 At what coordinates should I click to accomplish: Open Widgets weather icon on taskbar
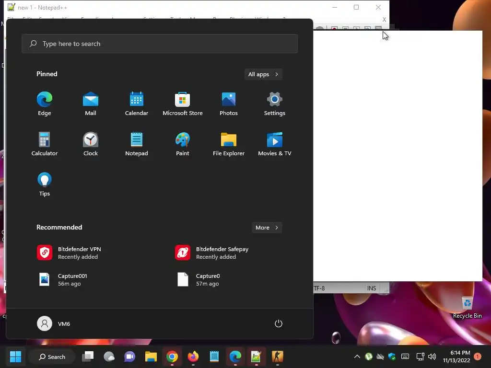(109, 356)
